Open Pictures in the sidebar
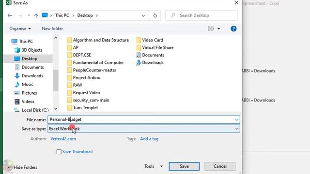Viewport: 310px width, 174px height. (x=26, y=93)
